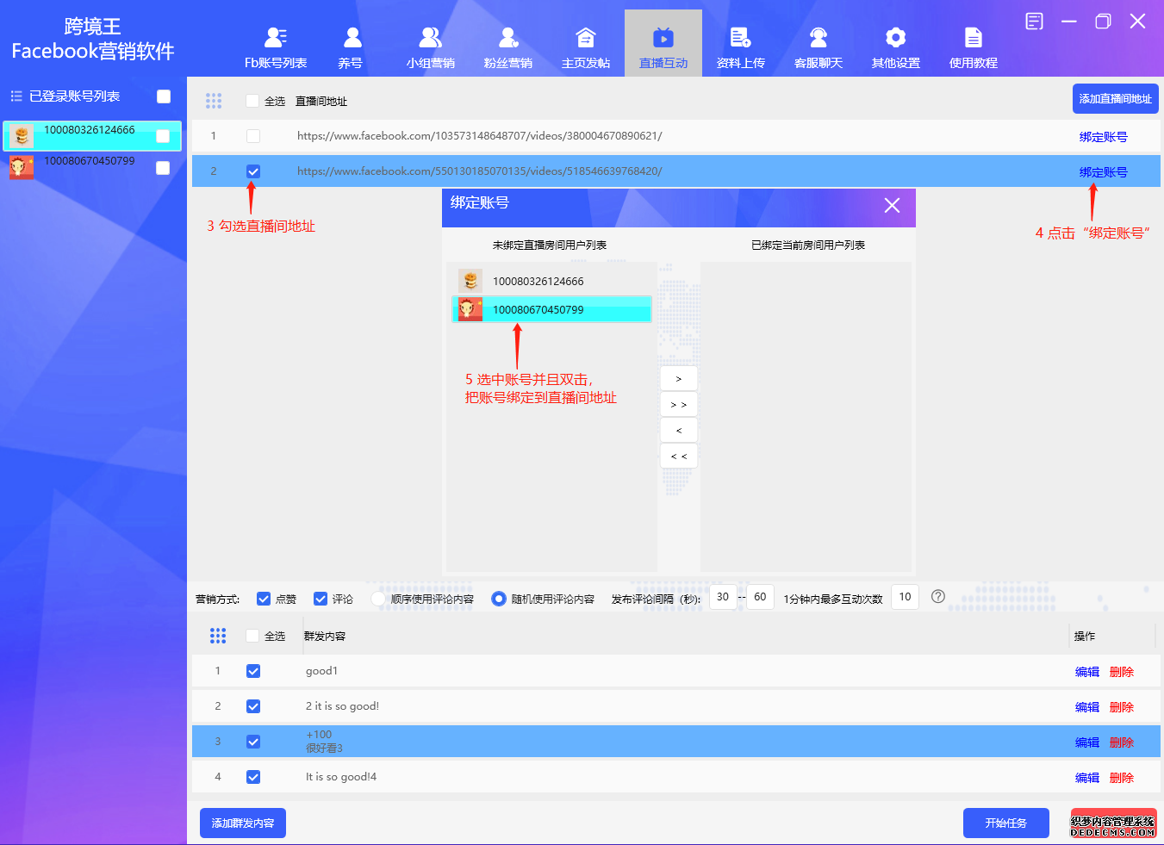Open the 主页发帖 homepage posting icon

tap(585, 39)
